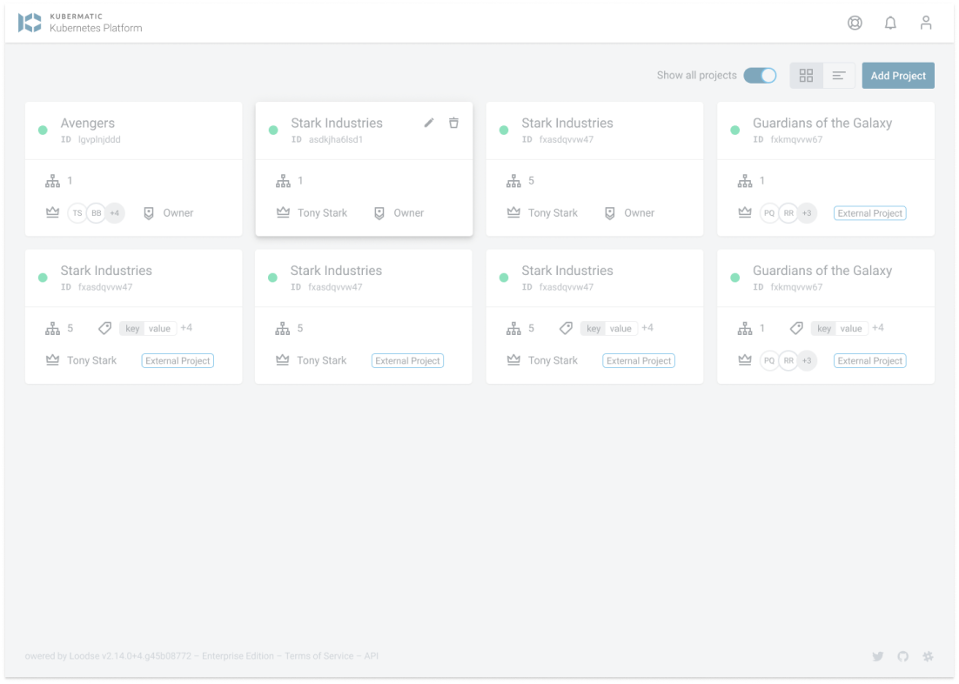Click the Add Project button
This screenshot has height=684, width=959.
(898, 75)
